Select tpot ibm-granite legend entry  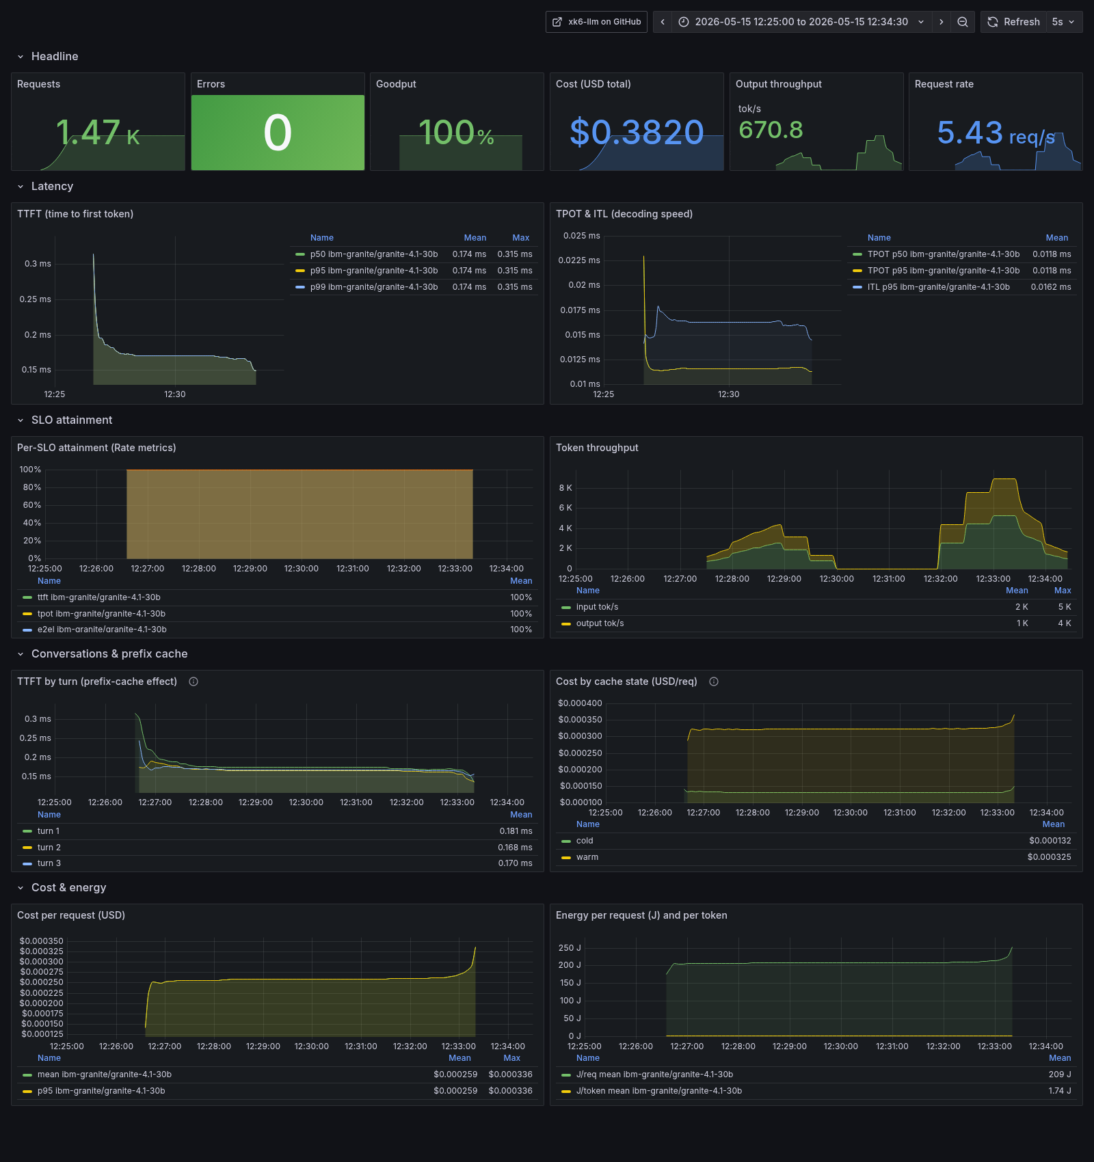click(101, 614)
